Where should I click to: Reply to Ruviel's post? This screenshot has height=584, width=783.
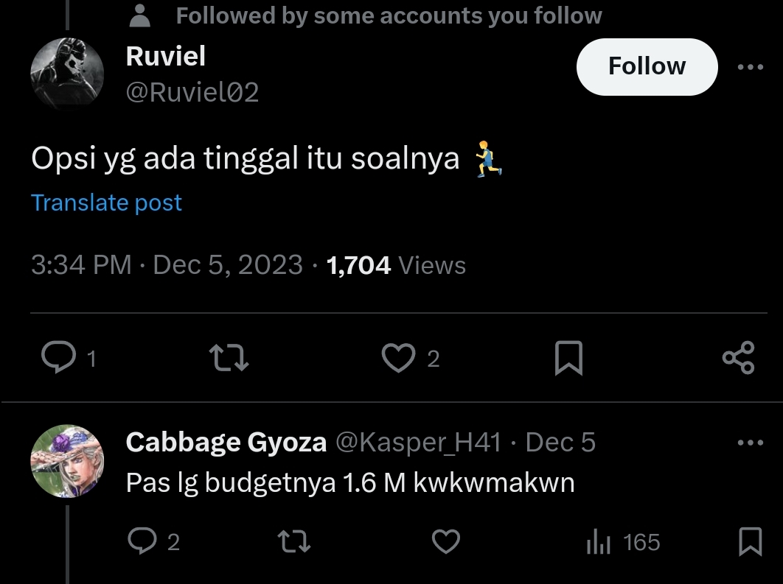tap(58, 358)
